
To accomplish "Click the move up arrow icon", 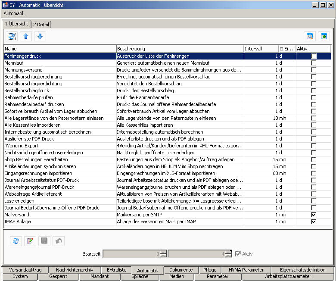I will pyautogui.click(x=26, y=37).
